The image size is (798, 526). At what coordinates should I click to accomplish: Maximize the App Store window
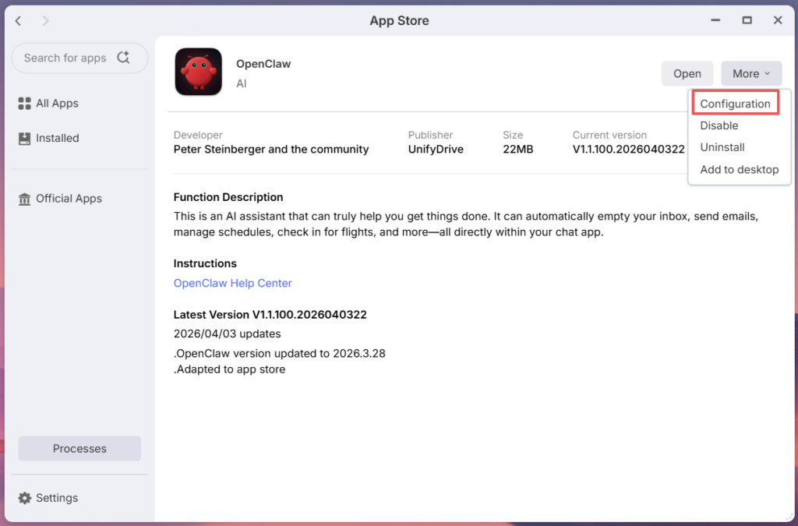click(x=747, y=21)
